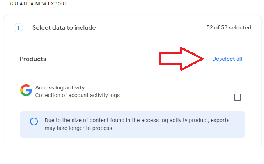
Task: Click the Products section heading
Action: (33, 59)
